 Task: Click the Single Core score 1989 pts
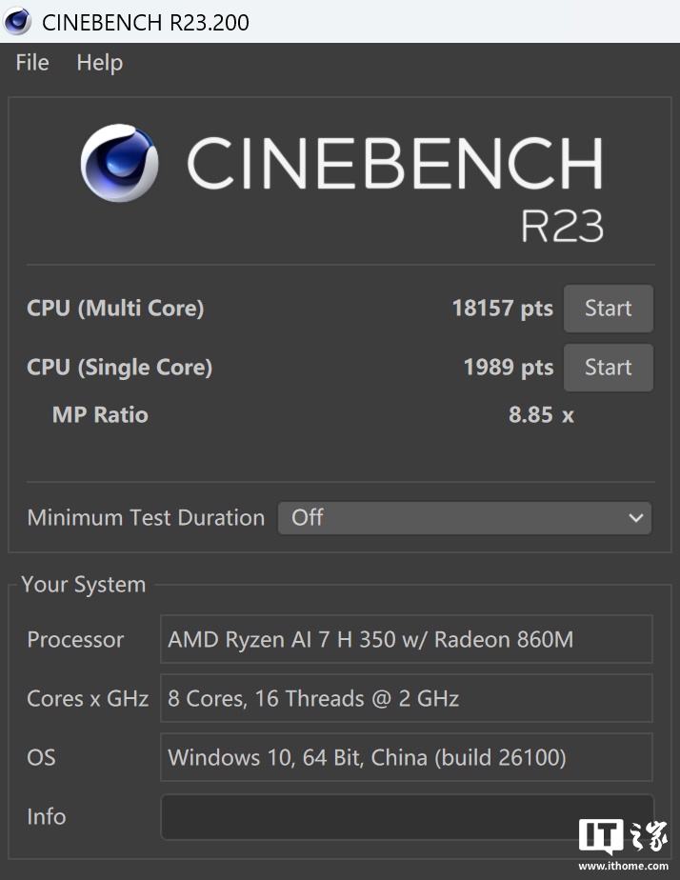pos(508,368)
